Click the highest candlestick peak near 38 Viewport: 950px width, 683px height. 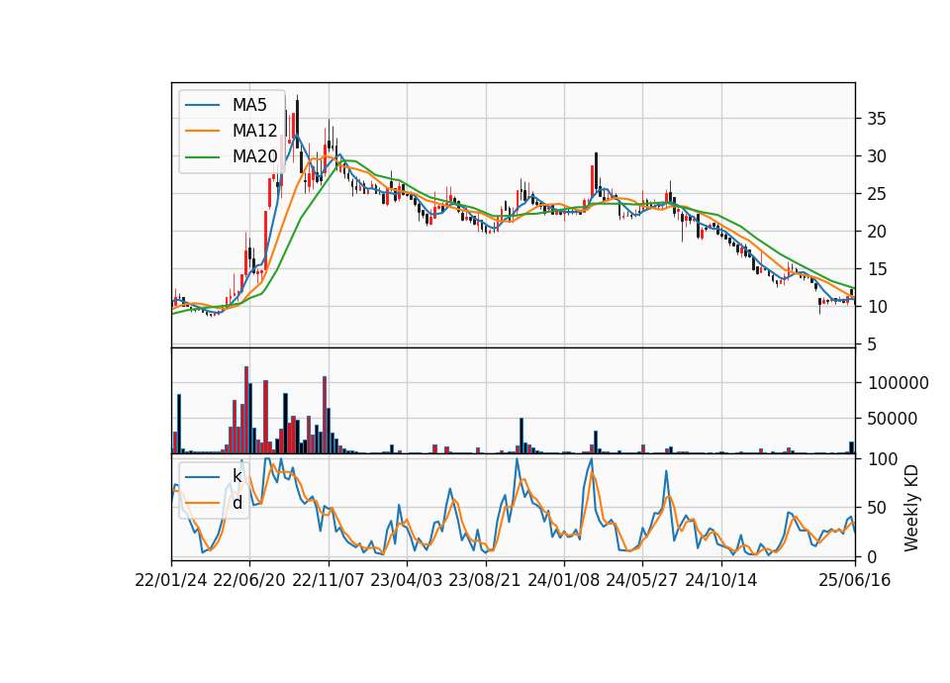[297, 121]
